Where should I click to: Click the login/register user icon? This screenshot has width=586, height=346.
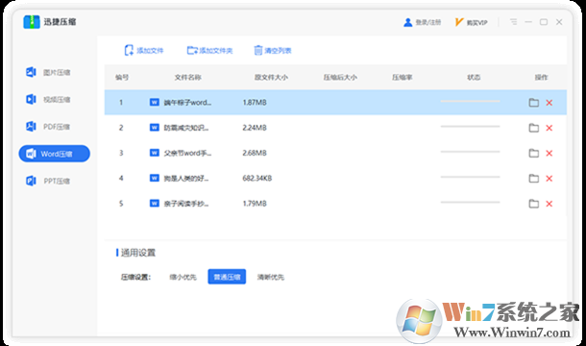point(407,22)
